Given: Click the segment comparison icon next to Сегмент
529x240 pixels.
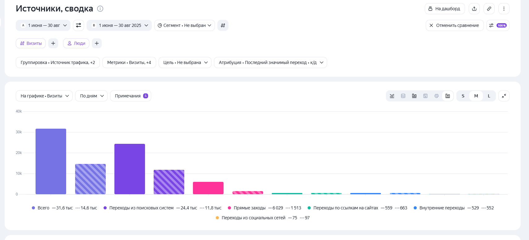Looking at the screenshot, I should click(223, 25).
